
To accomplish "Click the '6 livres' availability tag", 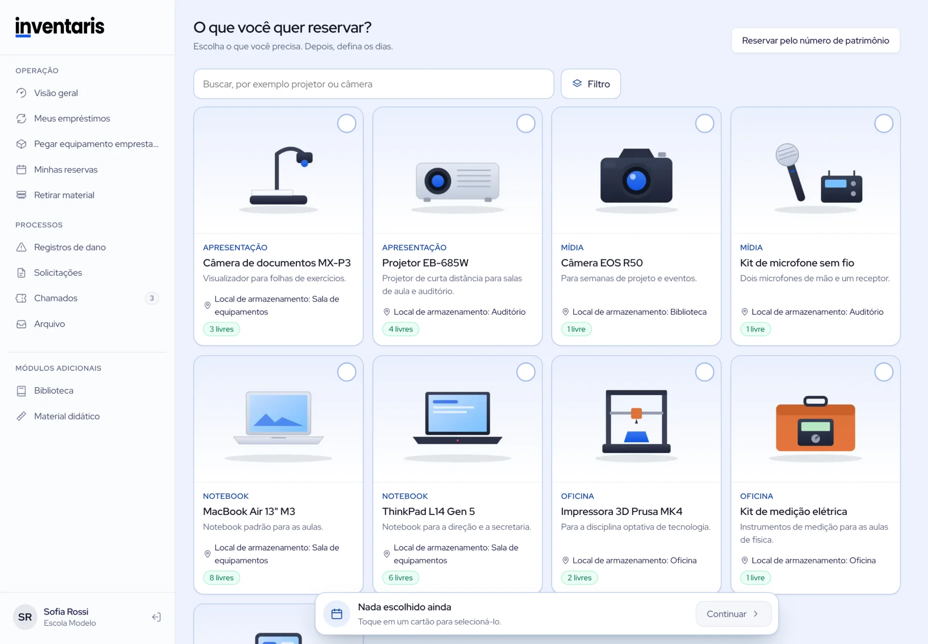I will pos(401,578).
